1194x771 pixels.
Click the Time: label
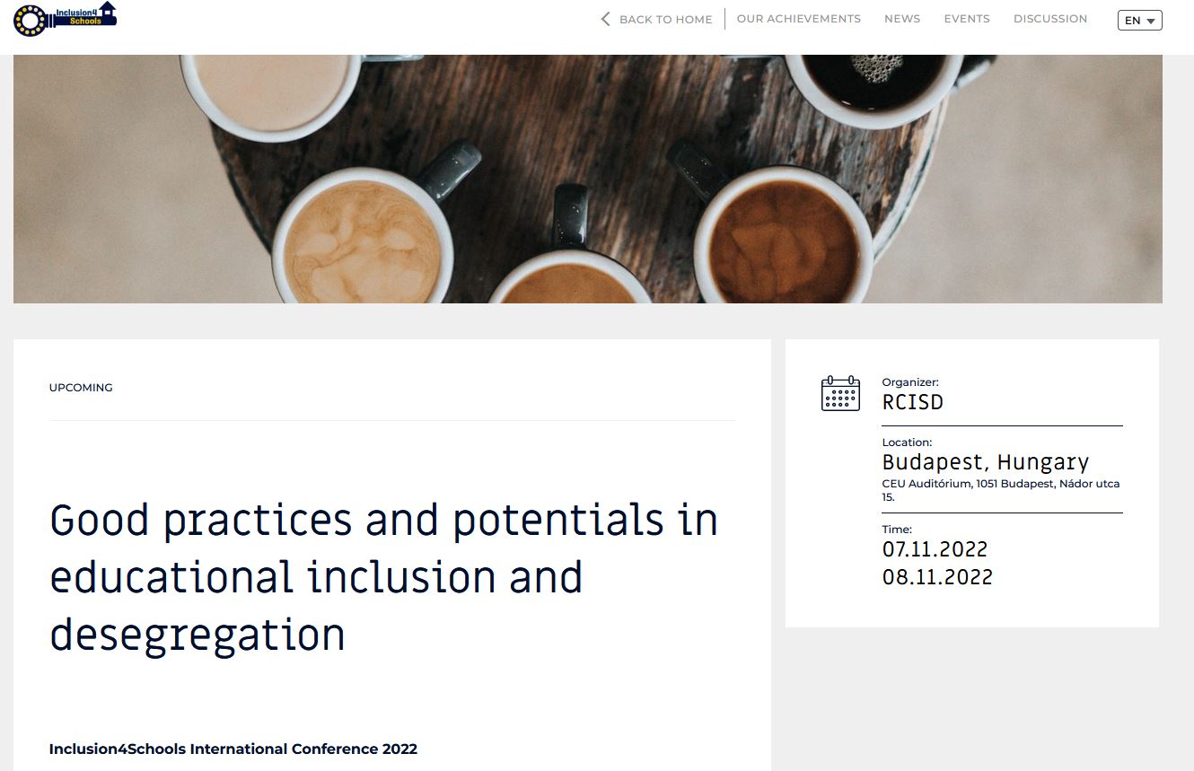(x=897, y=530)
